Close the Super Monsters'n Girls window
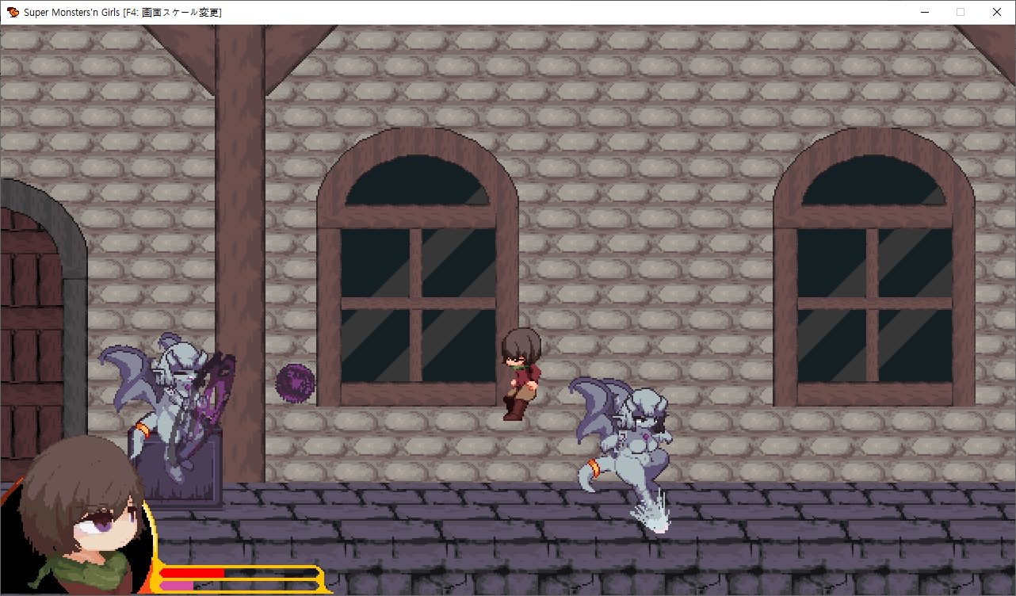This screenshot has height=596, width=1016. coord(997,12)
